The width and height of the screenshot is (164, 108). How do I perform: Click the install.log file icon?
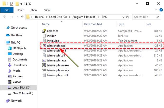pos(44,40)
